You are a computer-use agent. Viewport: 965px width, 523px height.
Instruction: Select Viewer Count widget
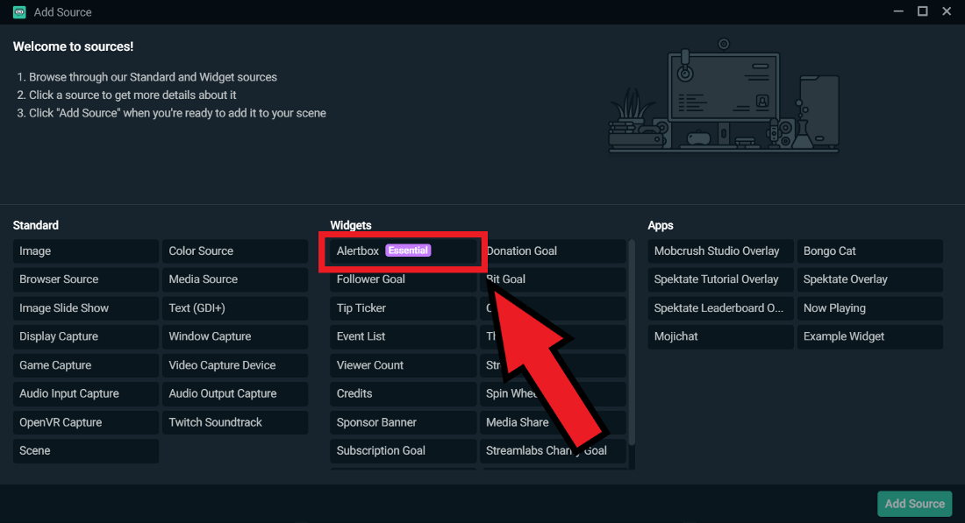(404, 365)
